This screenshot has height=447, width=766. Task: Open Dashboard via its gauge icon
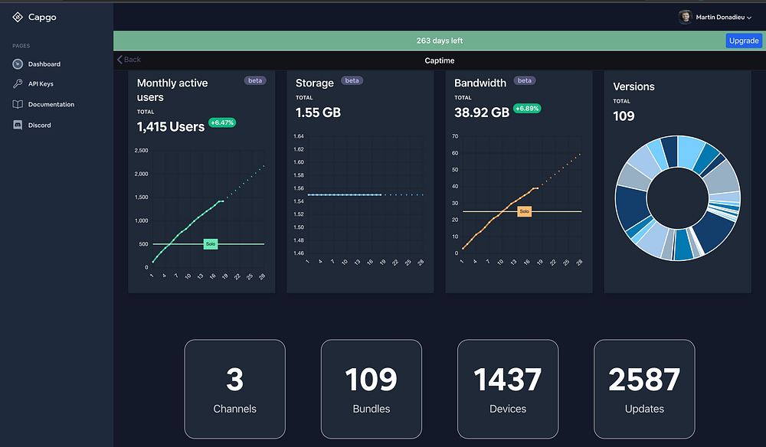18,64
